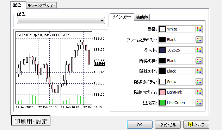Click the 22 Feb 16:45 time label
Image resolution: width=222 pixels, height=130 pixels.
click(70, 107)
